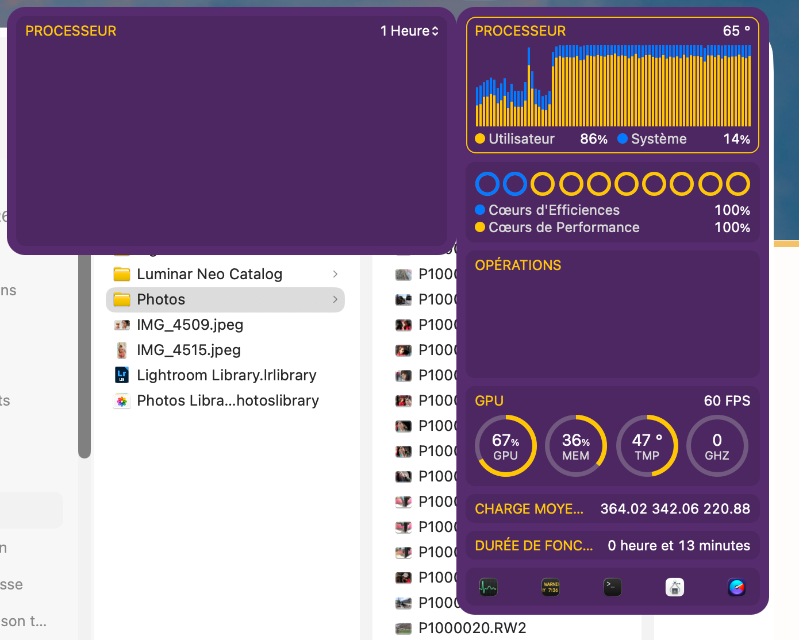Click the System Information icon
Screen dimensions: 799x640
pos(674,587)
